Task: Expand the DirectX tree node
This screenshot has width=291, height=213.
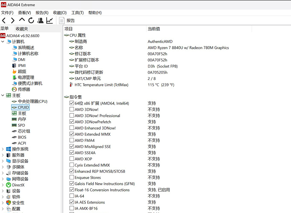Action: click(x=3, y=185)
